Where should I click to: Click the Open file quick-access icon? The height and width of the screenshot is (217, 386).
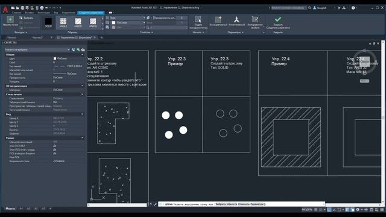[17, 8]
